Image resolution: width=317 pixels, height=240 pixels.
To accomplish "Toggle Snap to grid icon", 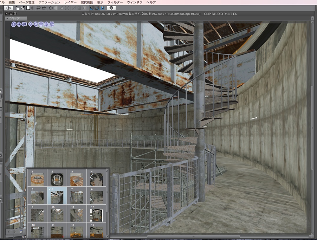I will pyautogui.click(x=102, y=8).
